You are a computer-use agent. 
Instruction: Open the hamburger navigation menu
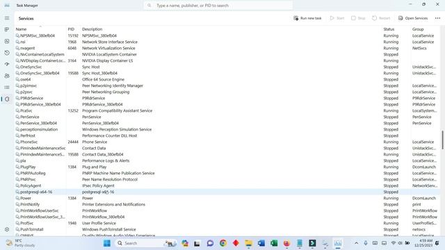pyautogui.click(x=7, y=18)
